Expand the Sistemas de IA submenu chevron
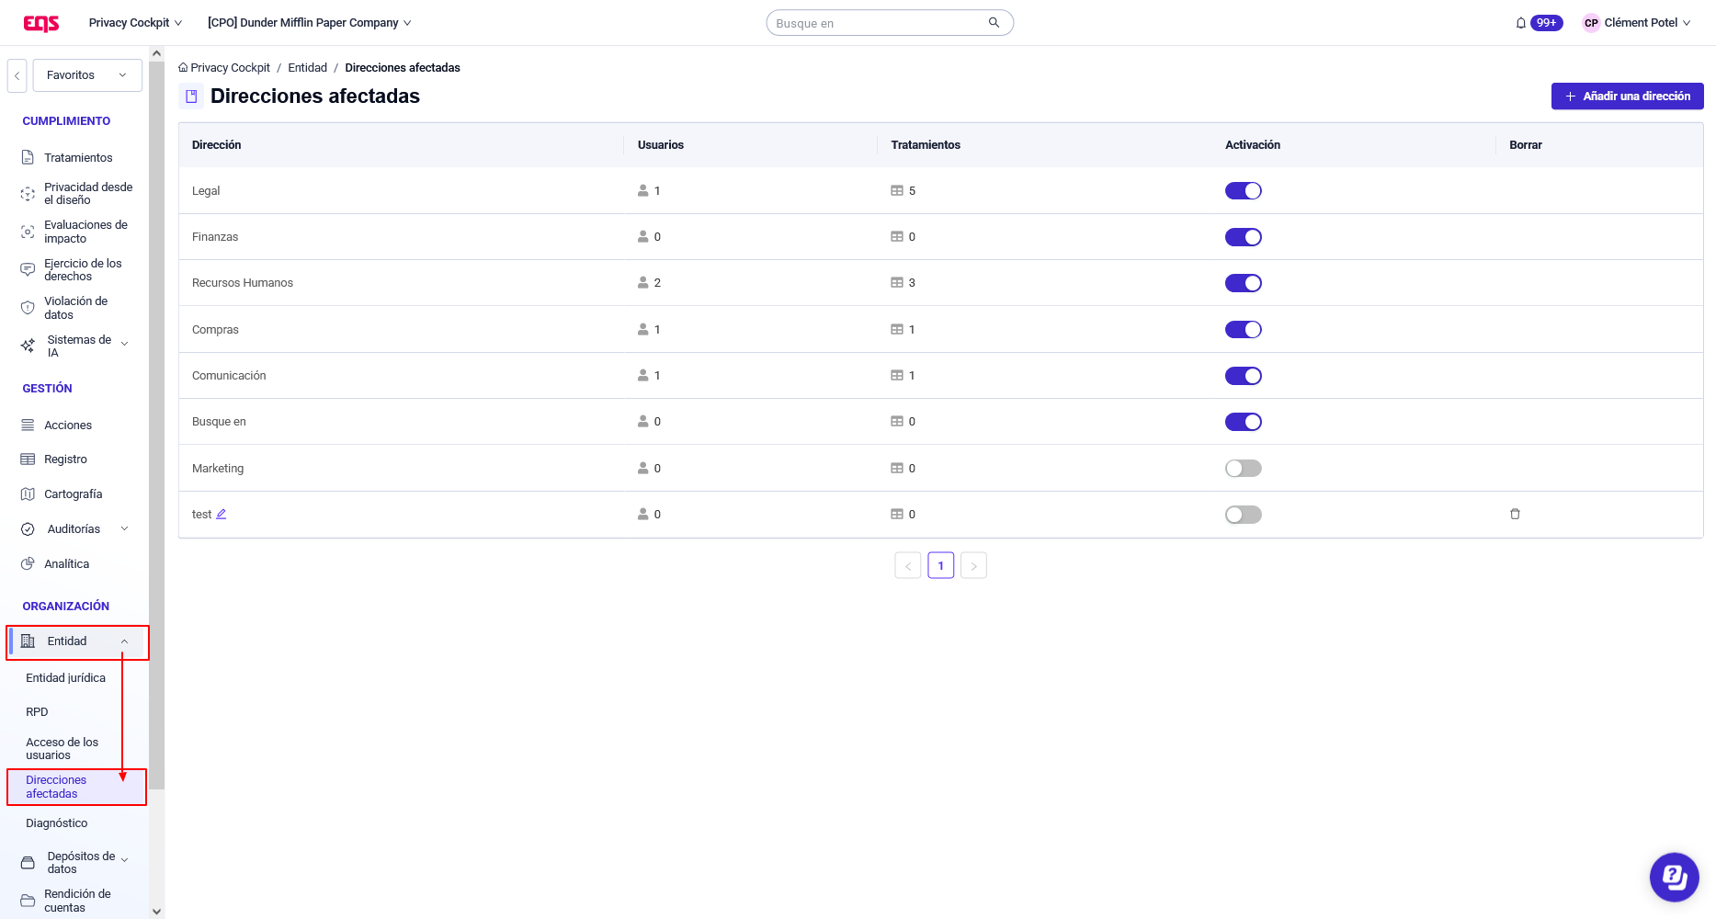The height and width of the screenshot is (919, 1716). [125, 346]
